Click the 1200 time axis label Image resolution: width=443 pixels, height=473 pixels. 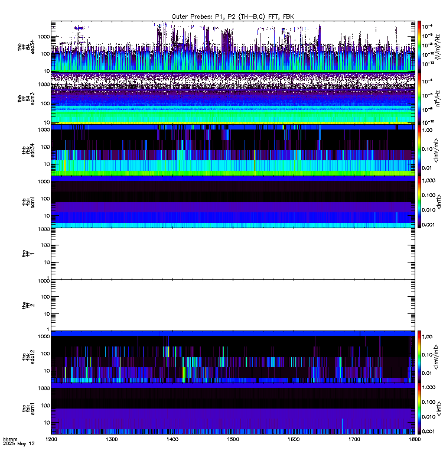pos(51,439)
